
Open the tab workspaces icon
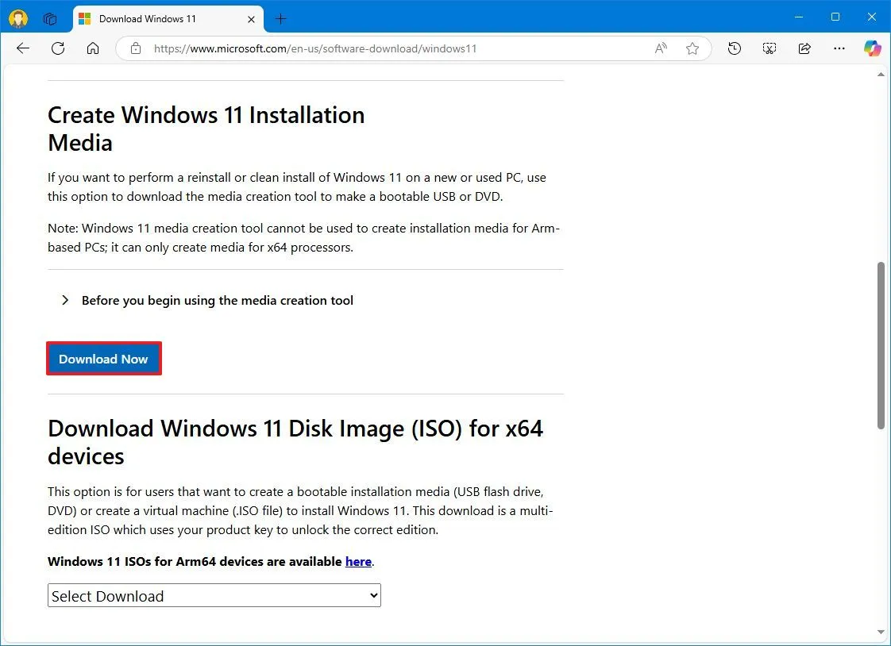pyautogui.click(x=49, y=17)
